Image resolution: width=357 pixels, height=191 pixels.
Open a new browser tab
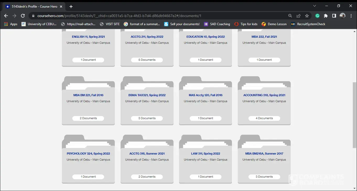pyautogui.click(x=71, y=7)
